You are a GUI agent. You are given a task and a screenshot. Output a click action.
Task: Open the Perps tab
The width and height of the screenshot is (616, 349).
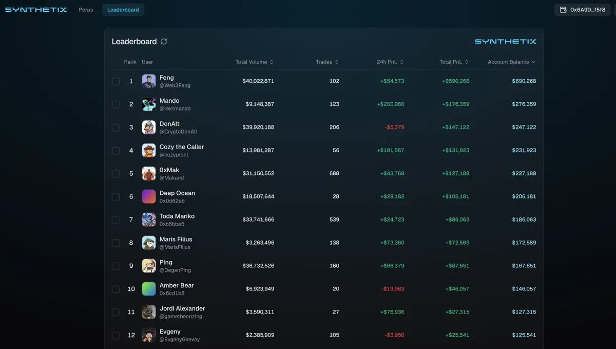click(x=86, y=10)
